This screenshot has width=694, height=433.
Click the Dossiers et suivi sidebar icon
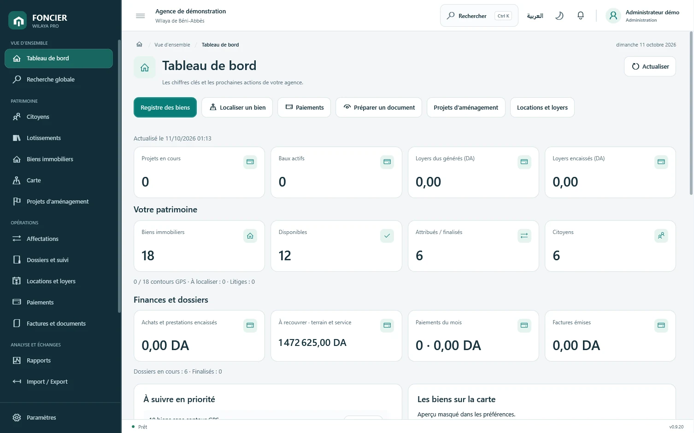17,260
